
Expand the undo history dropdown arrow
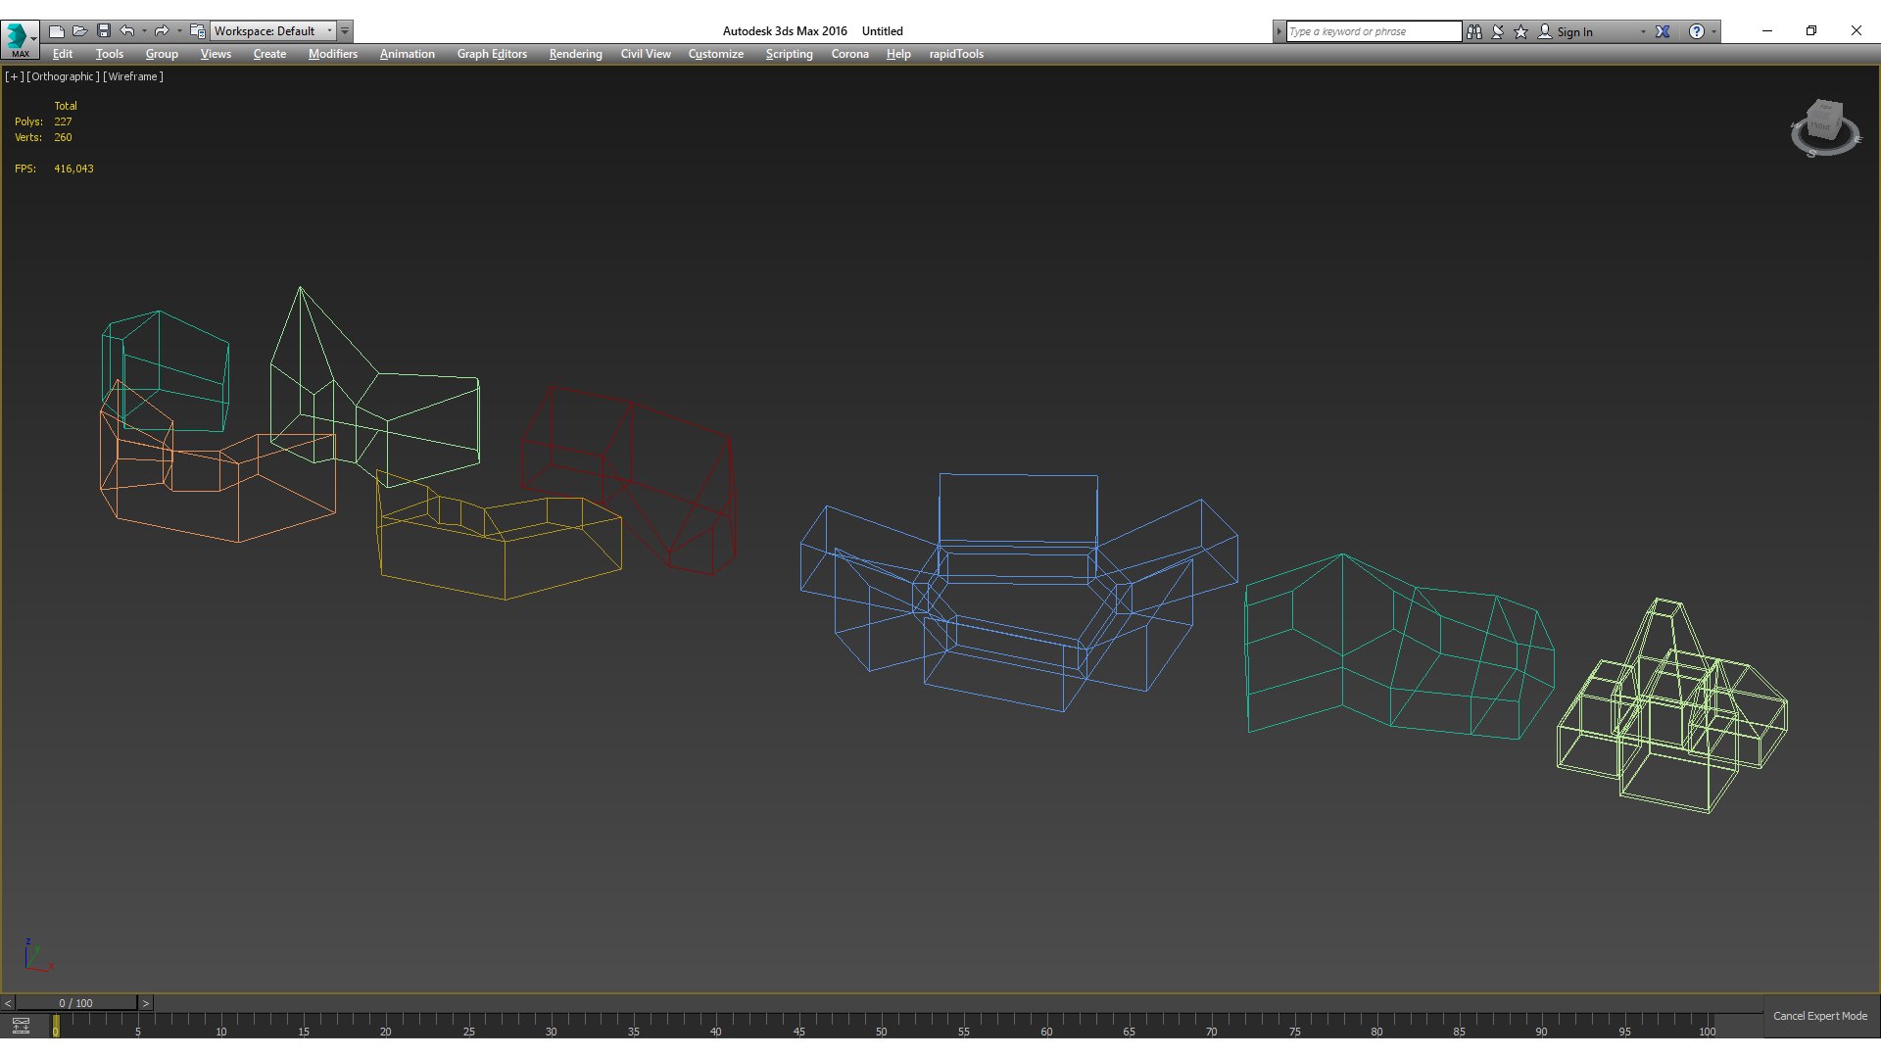144,31
